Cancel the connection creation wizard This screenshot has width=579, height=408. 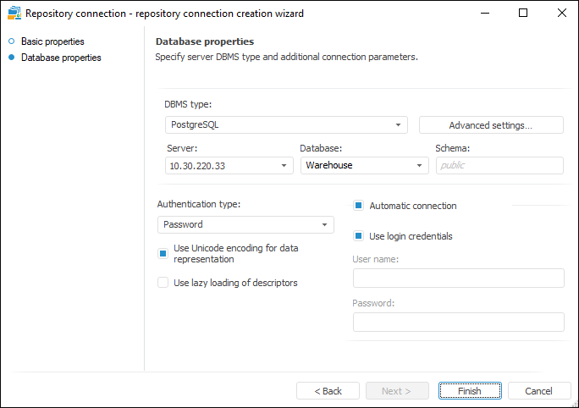click(538, 391)
